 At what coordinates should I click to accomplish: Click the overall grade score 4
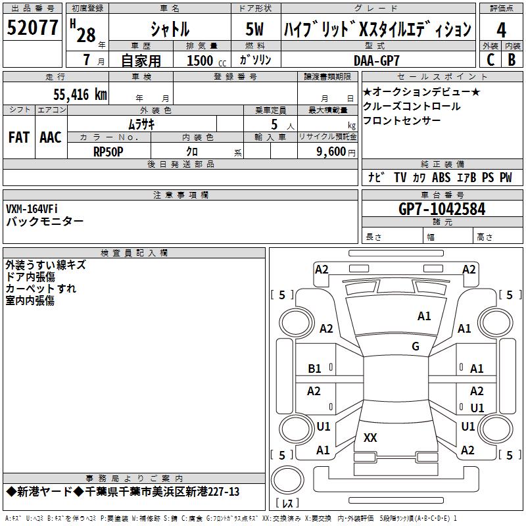point(501,30)
